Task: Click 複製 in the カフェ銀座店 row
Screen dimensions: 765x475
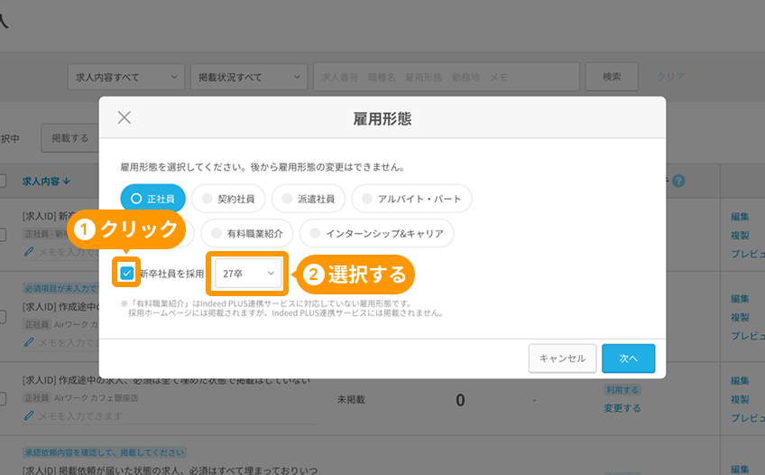Action: [740, 399]
